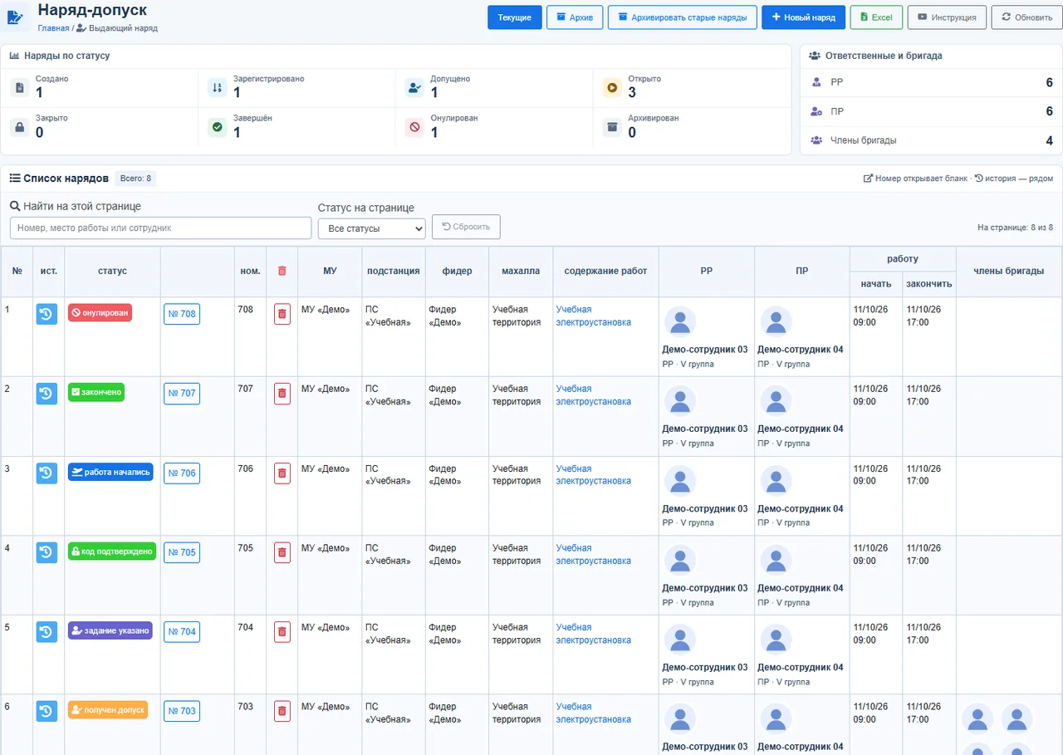The image size is (1063, 755).
Task: Click the получен допуск status badge
Action: (108, 710)
